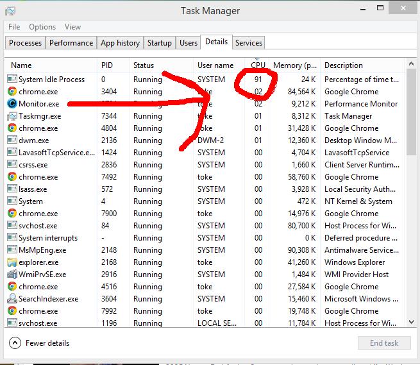Open the Options menu
This screenshot has height=365, width=420.
click(42, 27)
